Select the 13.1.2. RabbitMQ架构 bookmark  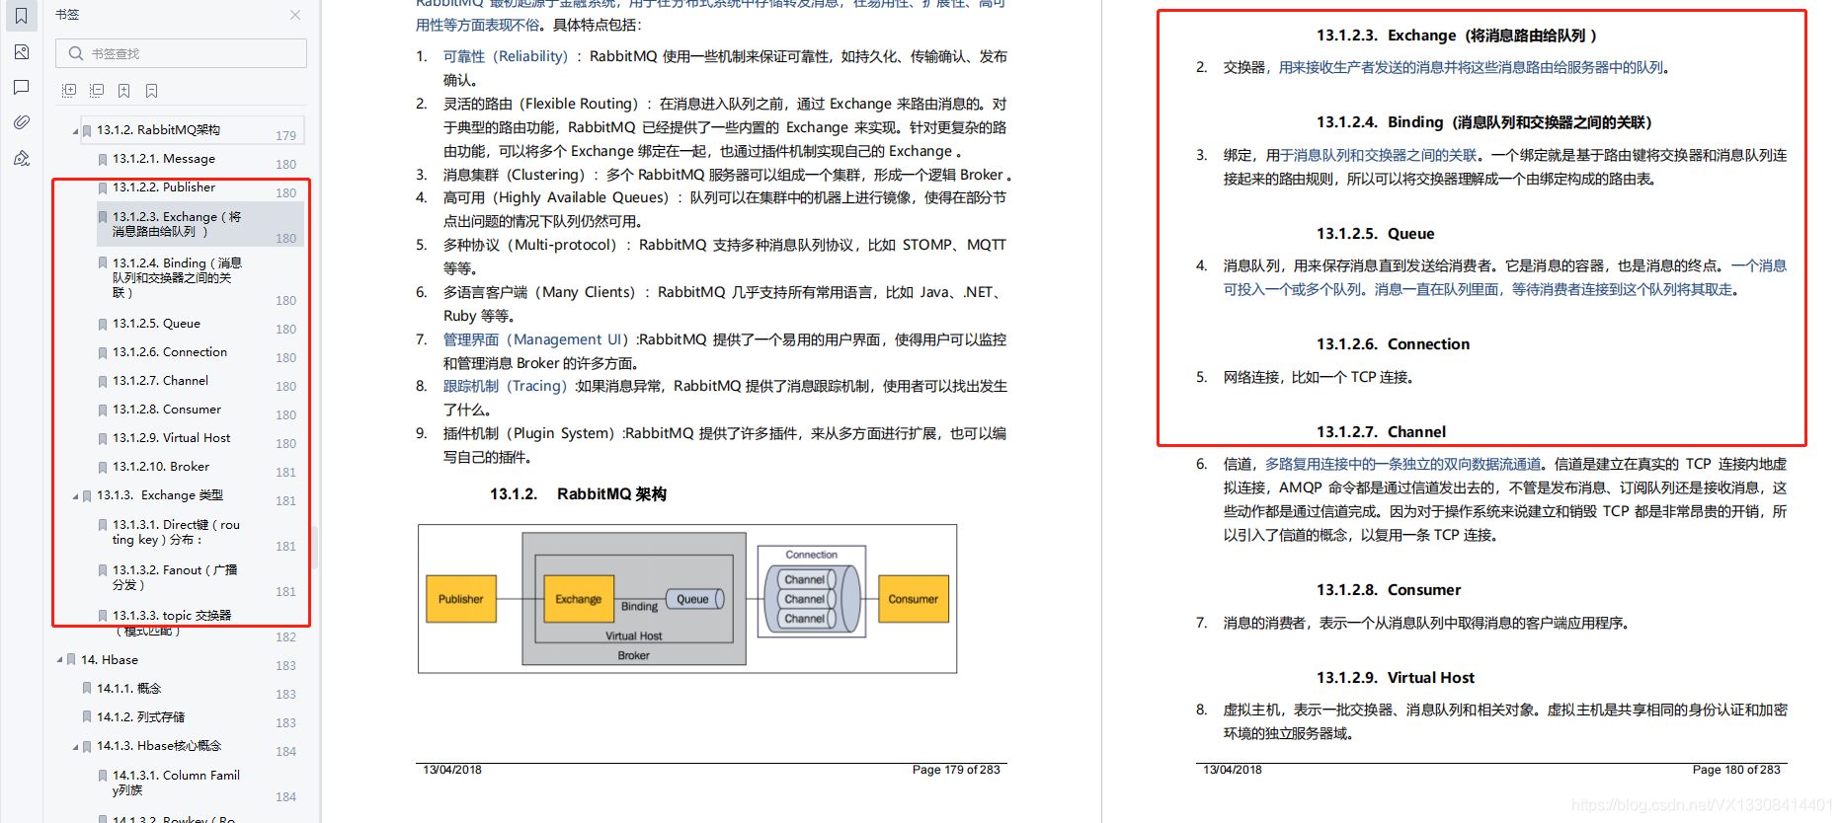point(158,130)
